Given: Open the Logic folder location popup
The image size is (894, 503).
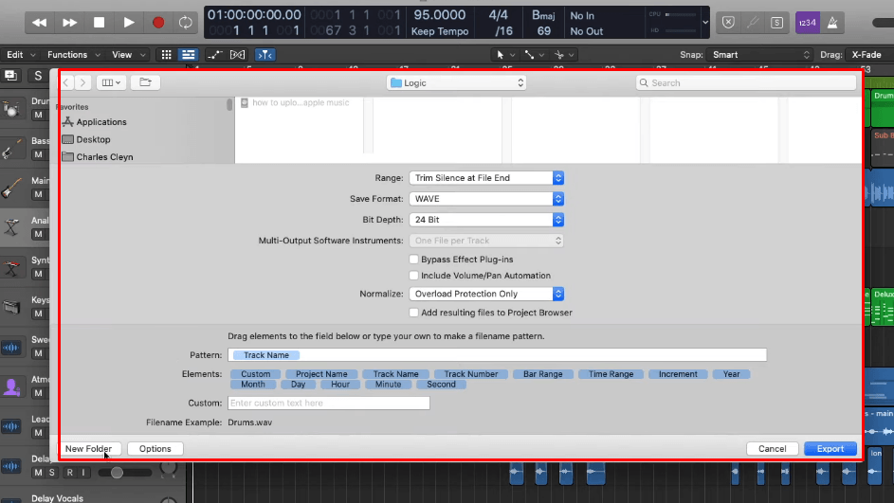Looking at the screenshot, I should point(456,82).
